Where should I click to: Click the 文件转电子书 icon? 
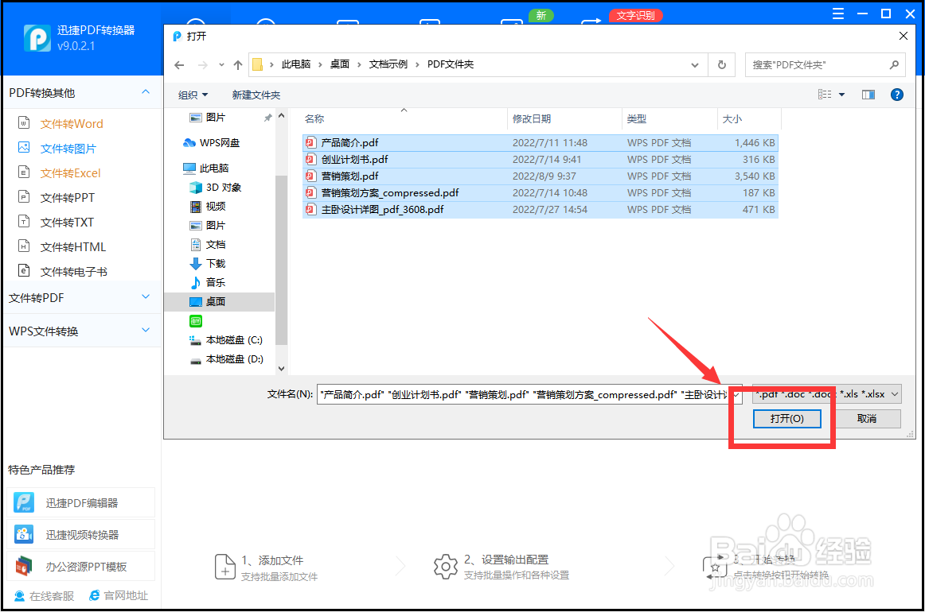coord(24,271)
